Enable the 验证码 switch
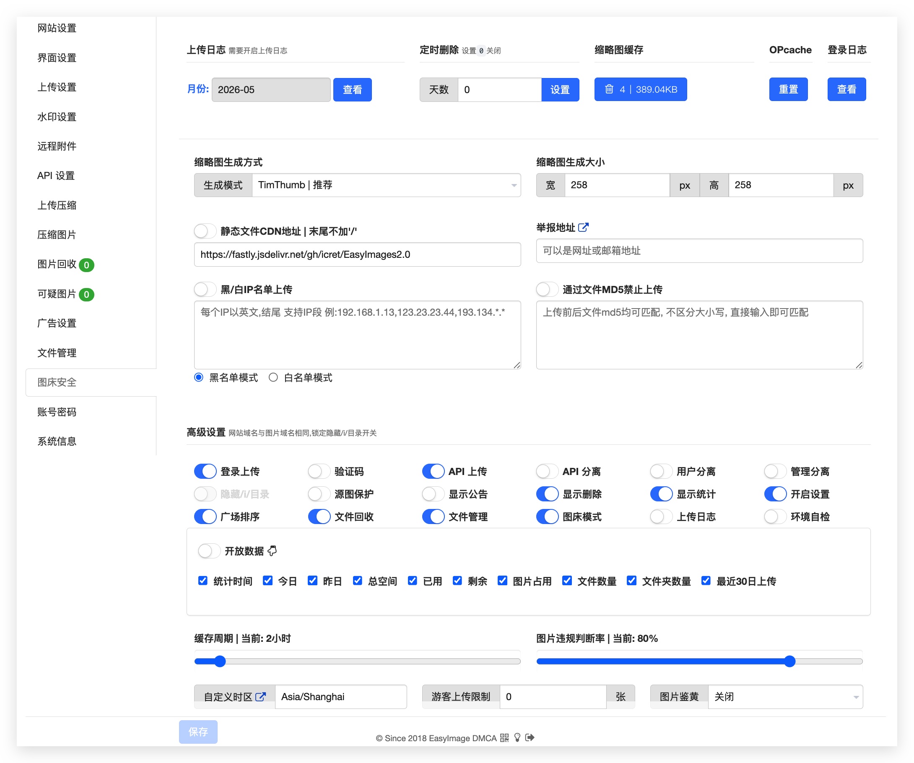 point(319,471)
